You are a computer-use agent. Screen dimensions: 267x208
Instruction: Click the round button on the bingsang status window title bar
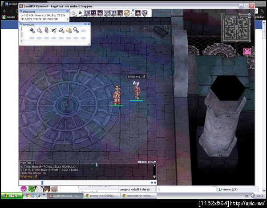(68, 11)
